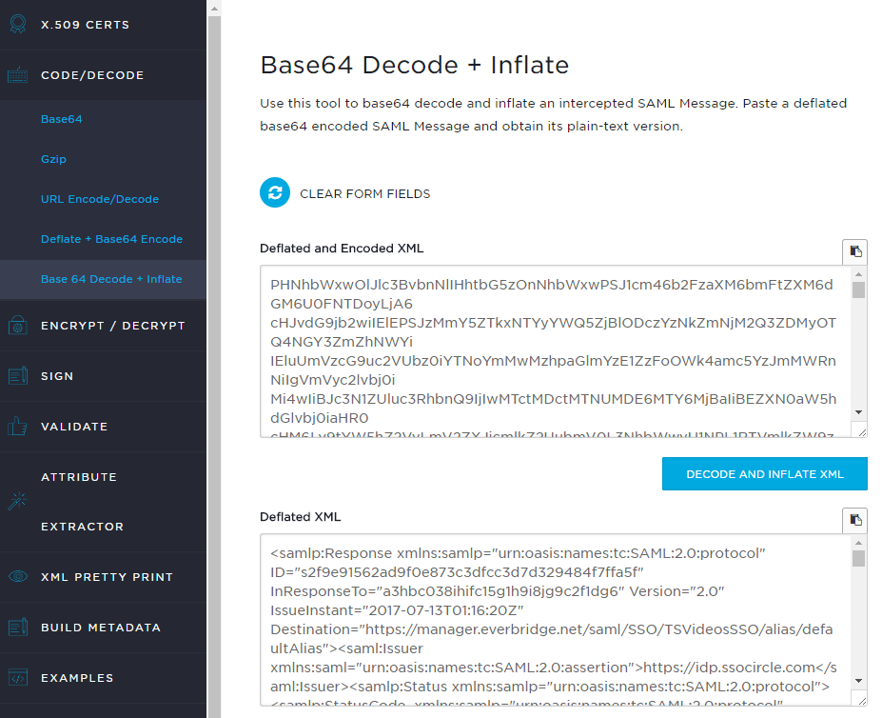This screenshot has height=718, width=882.
Task: Click the Examples code icon
Action: (x=17, y=678)
